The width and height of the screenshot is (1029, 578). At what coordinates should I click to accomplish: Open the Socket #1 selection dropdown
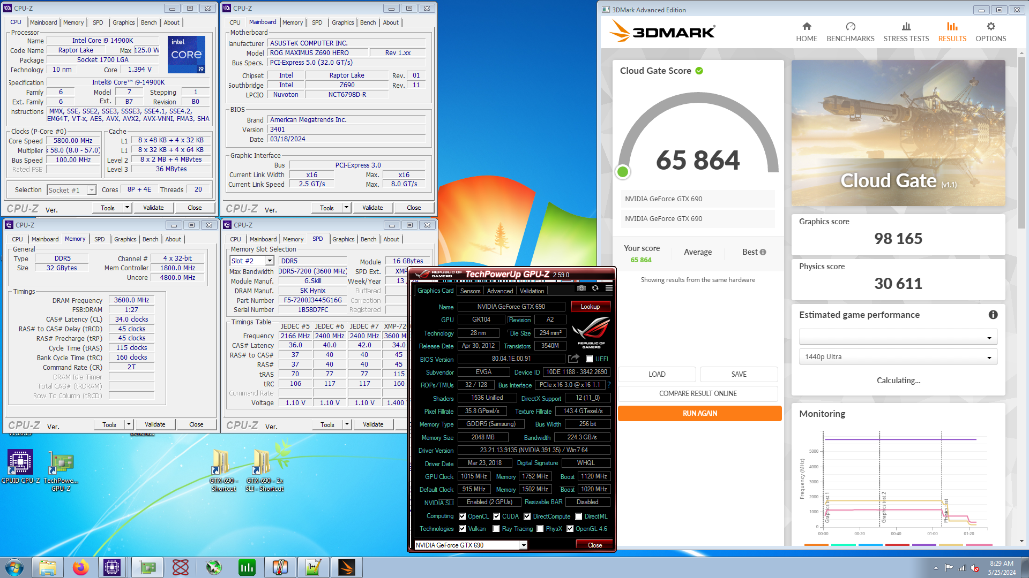[x=71, y=190]
